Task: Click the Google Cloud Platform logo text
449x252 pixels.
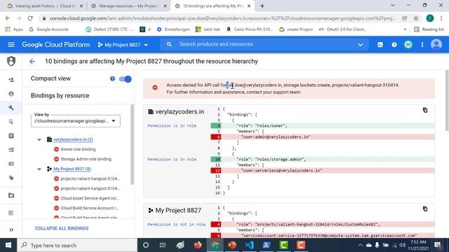Action: tap(56, 45)
